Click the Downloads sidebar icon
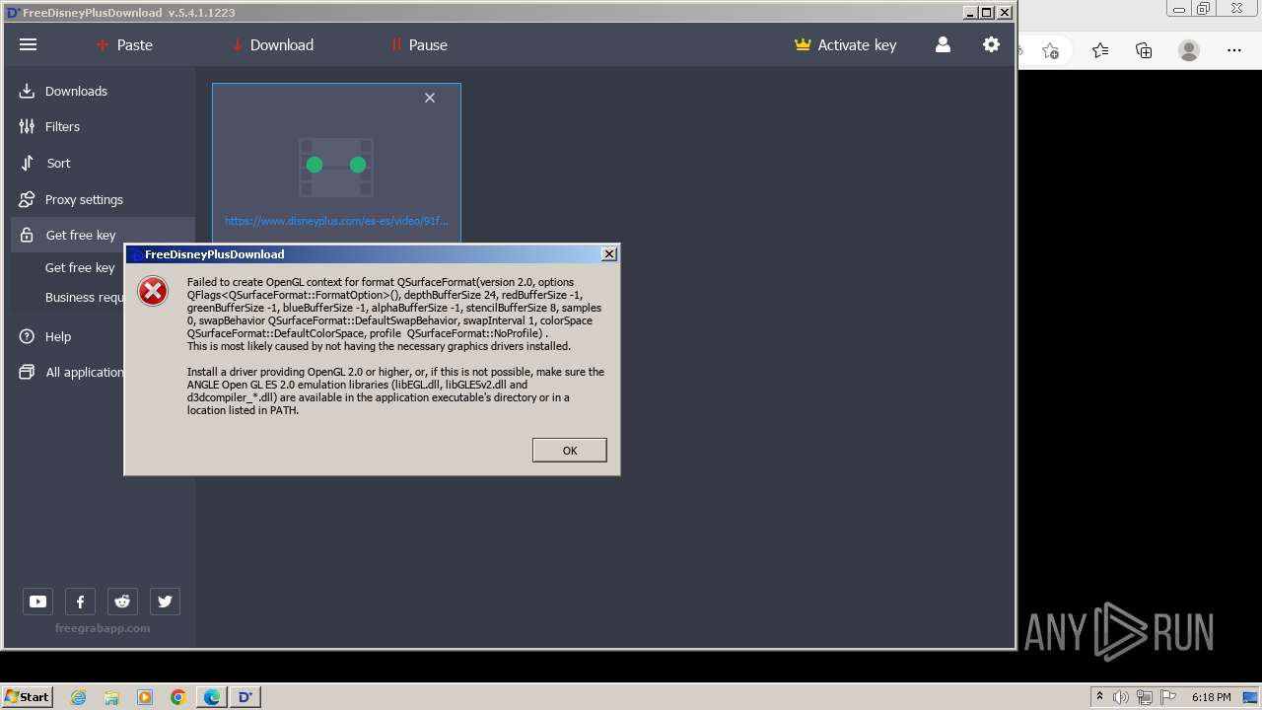 tap(27, 91)
